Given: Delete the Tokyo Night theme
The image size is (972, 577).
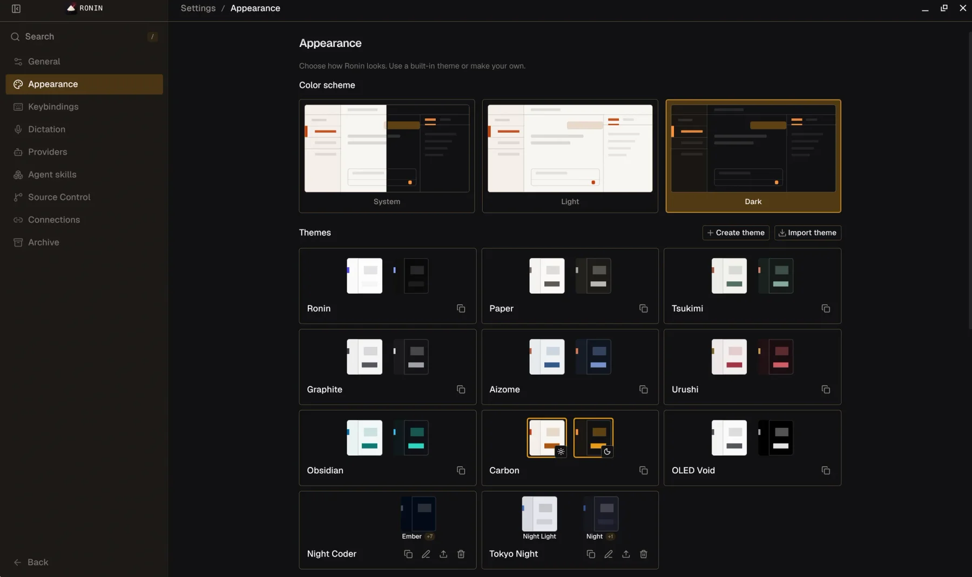Looking at the screenshot, I should tap(643, 554).
